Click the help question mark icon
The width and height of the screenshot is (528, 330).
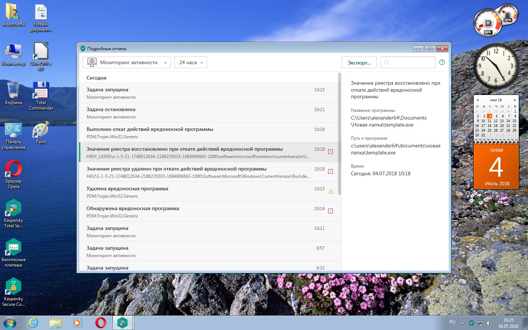tap(442, 62)
